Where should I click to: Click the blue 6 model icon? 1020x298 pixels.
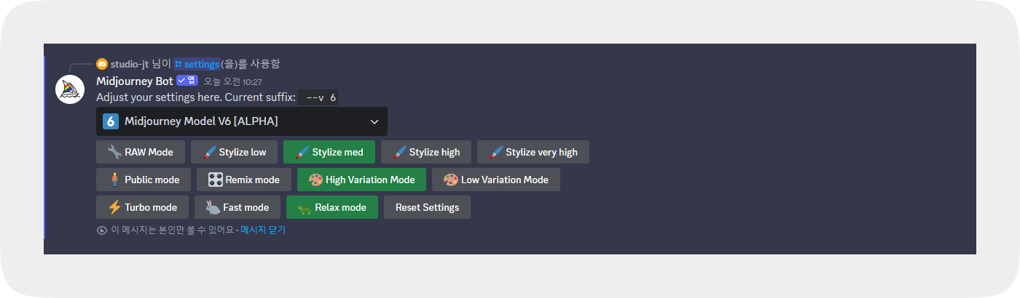point(111,121)
